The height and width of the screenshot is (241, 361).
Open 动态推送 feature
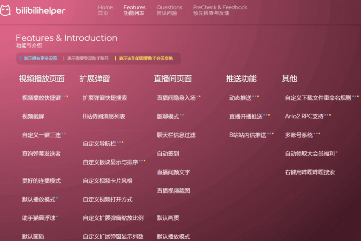240,98
